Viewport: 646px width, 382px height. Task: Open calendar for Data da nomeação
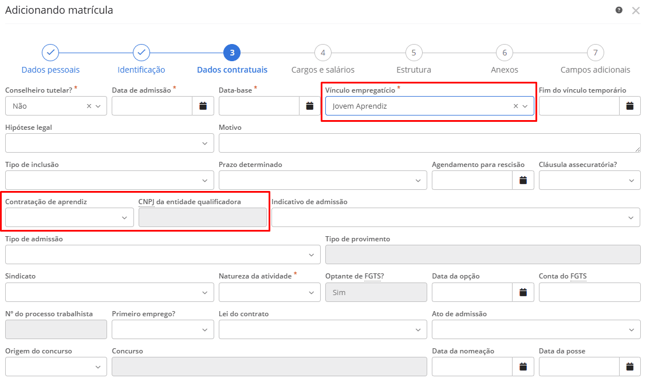[523, 367]
